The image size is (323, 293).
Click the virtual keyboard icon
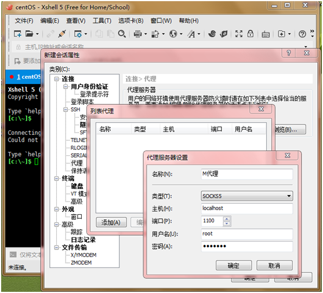click(x=266, y=34)
